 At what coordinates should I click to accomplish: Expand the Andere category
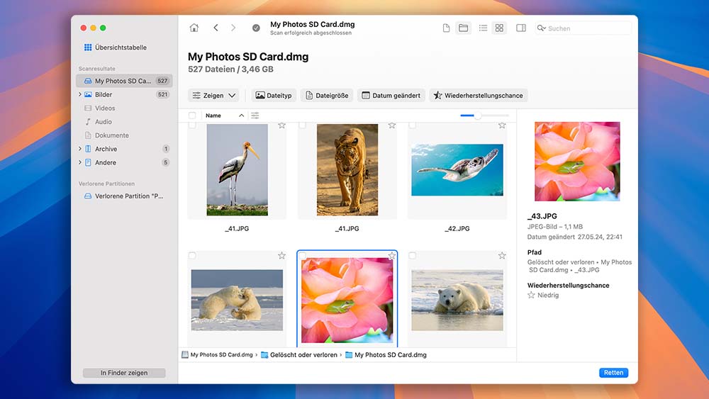(x=80, y=162)
